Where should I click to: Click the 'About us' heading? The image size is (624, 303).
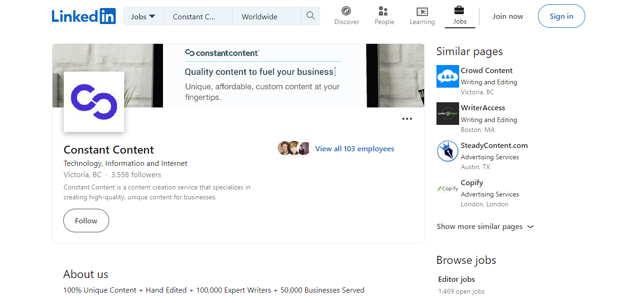tap(85, 274)
